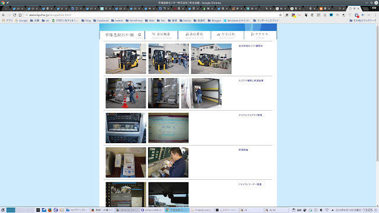Click the address bar URL field
The image size is (379, 213).
click(152, 15)
